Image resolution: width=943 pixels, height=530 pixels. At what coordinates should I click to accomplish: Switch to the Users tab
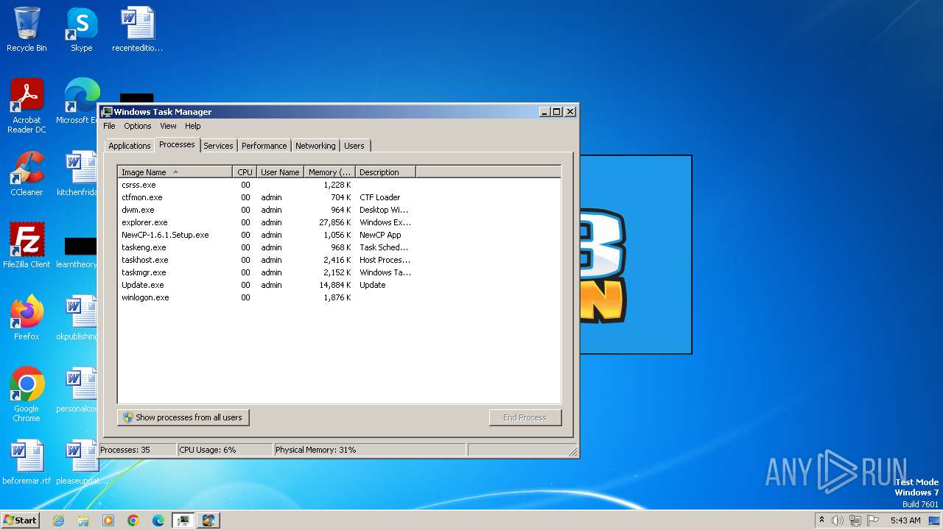pos(354,146)
